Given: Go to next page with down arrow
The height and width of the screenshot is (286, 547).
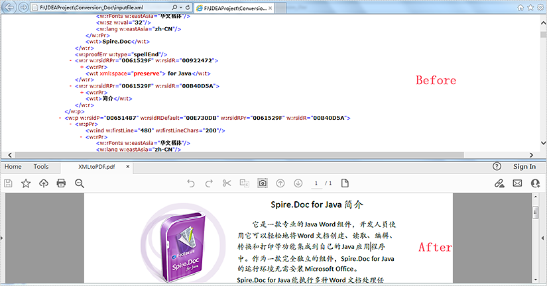Looking at the screenshot, I should [x=298, y=183].
